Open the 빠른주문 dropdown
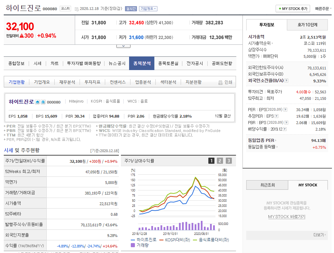The height and width of the screenshot is (253, 334). pyautogui.click(x=323, y=9)
